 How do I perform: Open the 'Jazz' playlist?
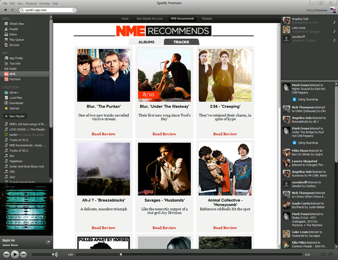click(x=12, y=177)
